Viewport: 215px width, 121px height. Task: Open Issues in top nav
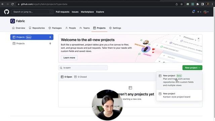(75, 12)
